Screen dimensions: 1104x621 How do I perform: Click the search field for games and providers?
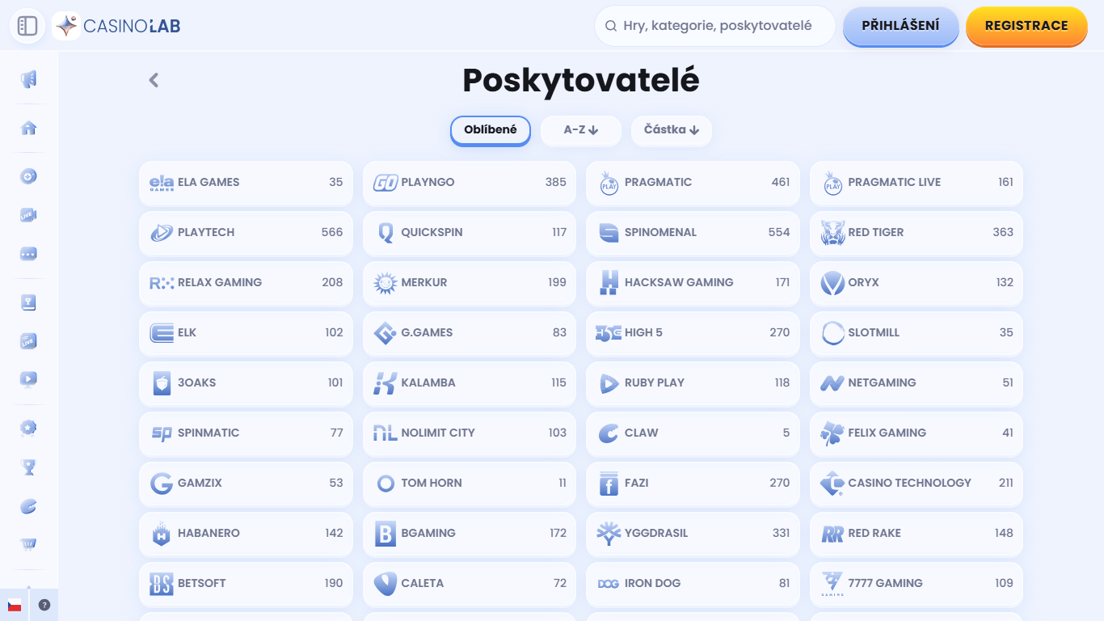tap(714, 26)
